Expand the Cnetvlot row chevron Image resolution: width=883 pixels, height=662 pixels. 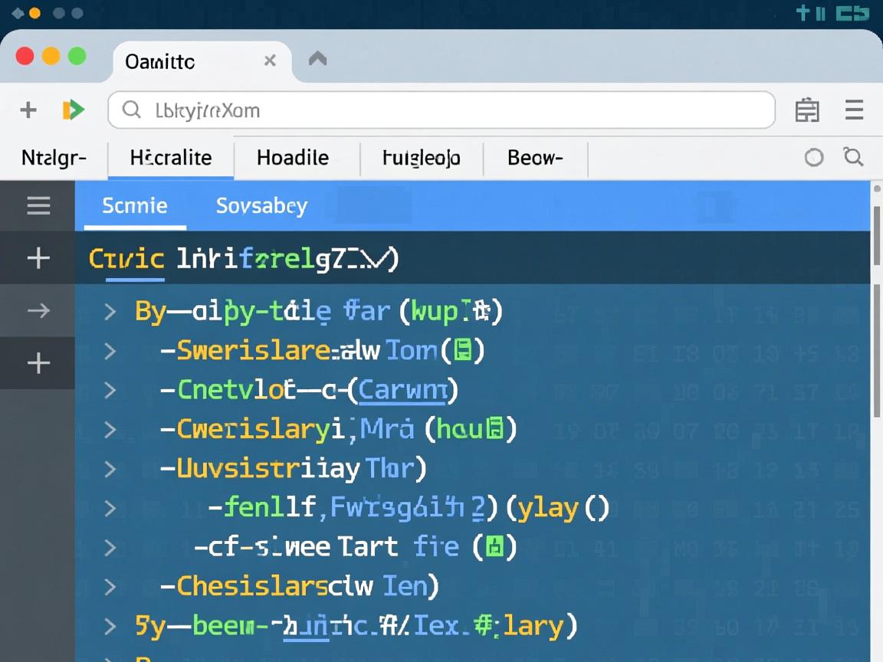point(110,390)
